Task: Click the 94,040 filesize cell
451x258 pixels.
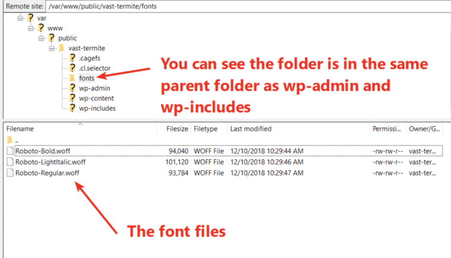Action: pyautogui.click(x=179, y=151)
